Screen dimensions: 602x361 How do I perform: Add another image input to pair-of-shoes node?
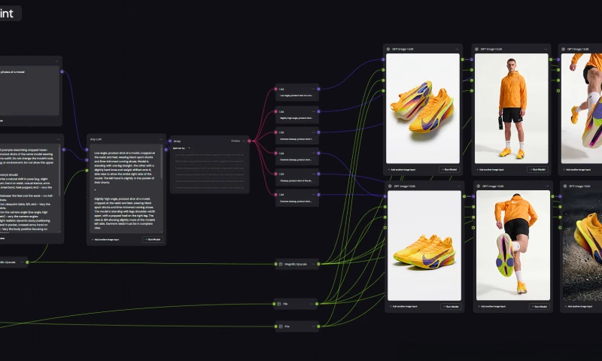[402, 169]
